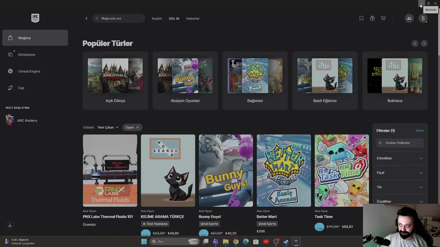Open the shopping cart
Image resolution: width=440 pixels, height=247 pixels.
pyautogui.click(x=383, y=18)
